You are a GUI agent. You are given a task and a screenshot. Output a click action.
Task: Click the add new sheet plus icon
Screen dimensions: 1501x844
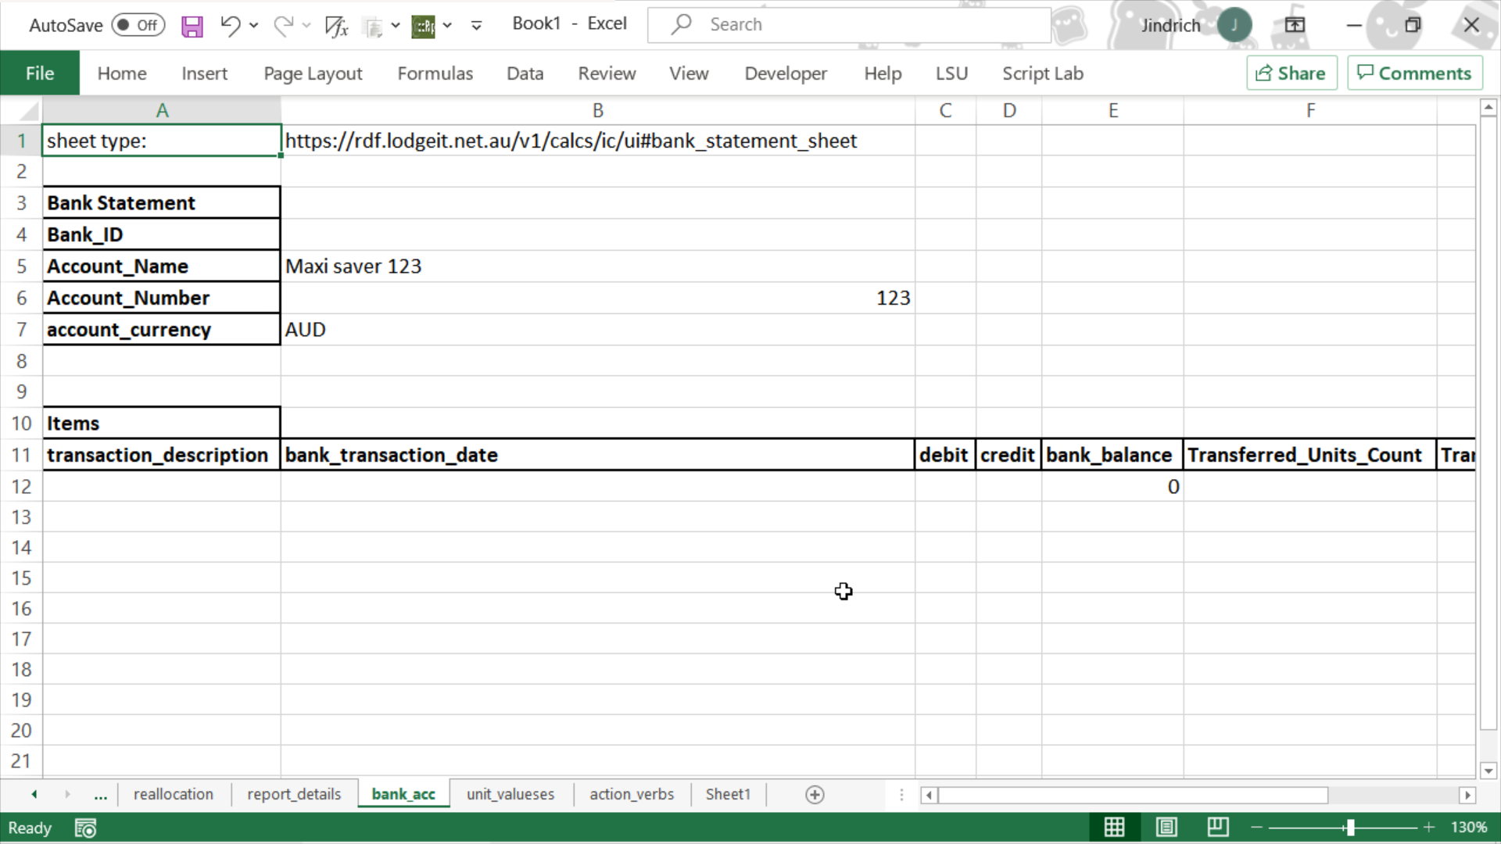coord(815,795)
